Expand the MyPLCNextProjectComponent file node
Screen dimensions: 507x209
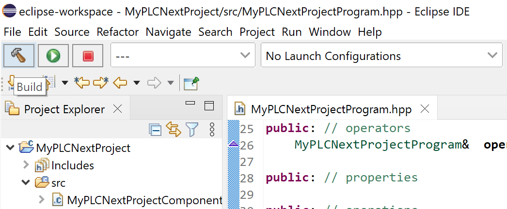point(41,200)
